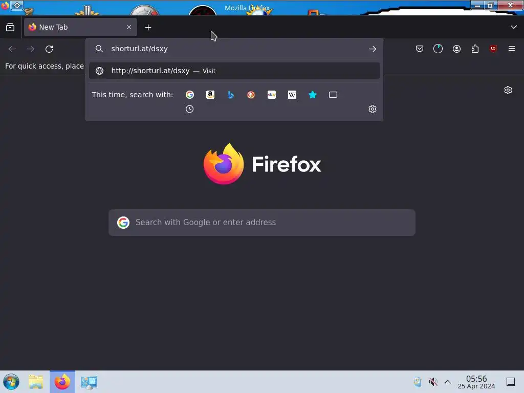Open the window menu icon in titlebar
The height and width of the screenshot is (393, 524).
click(x=17, y=5)
